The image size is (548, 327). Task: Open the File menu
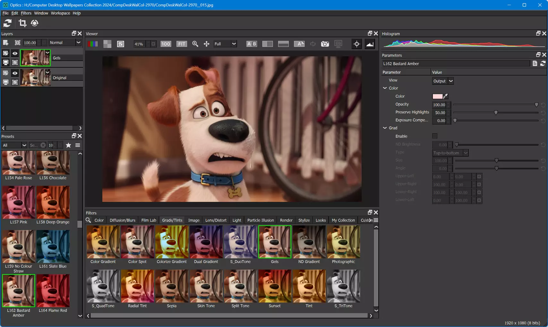pyautogui.click(x=5, y=13)
